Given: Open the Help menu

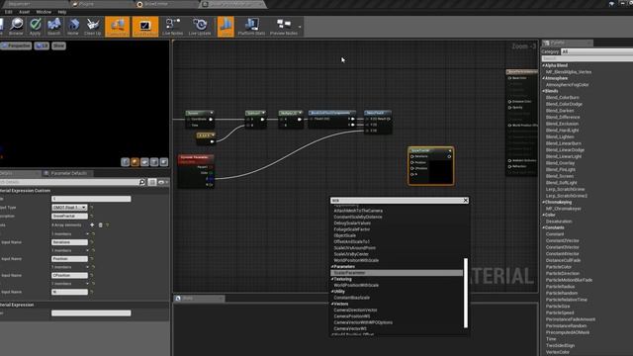Looking at the screenshot, I should click(61, 12).
